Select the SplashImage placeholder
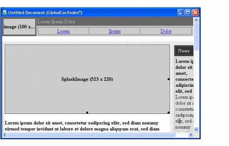229x146 pixels. [87, 79]
